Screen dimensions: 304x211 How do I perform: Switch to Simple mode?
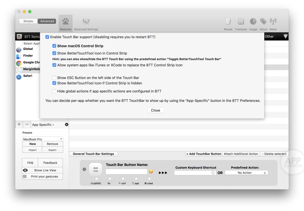point(28,21)
